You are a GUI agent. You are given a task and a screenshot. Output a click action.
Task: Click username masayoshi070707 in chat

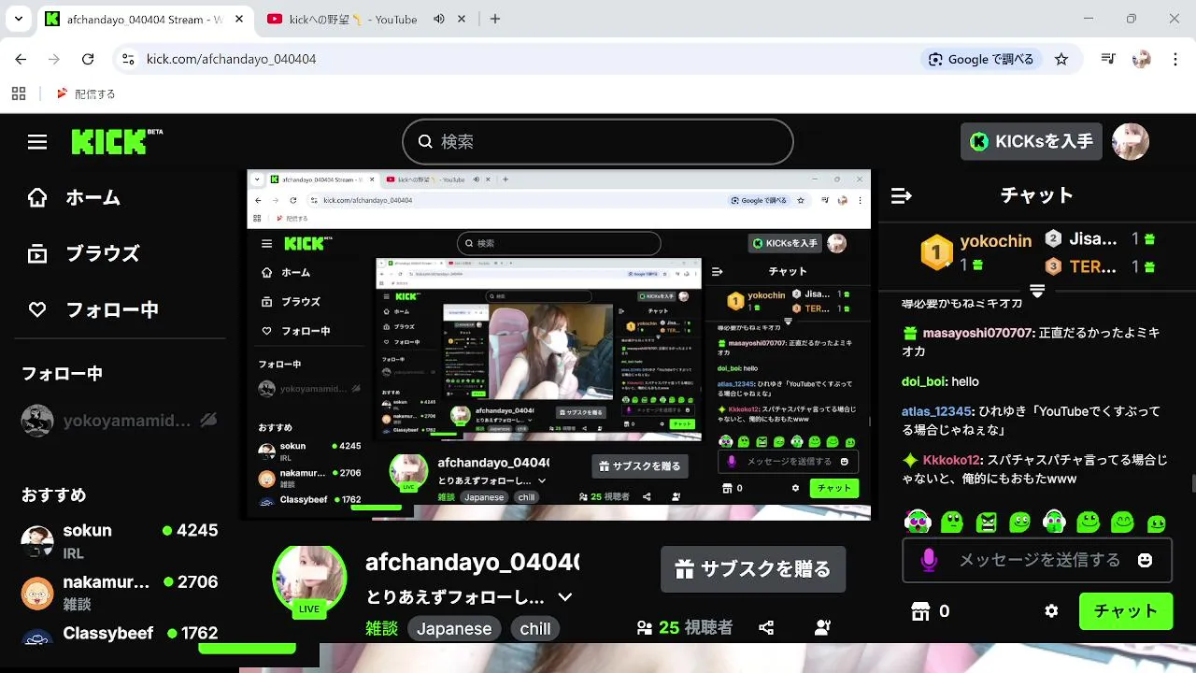pos(977,333)
